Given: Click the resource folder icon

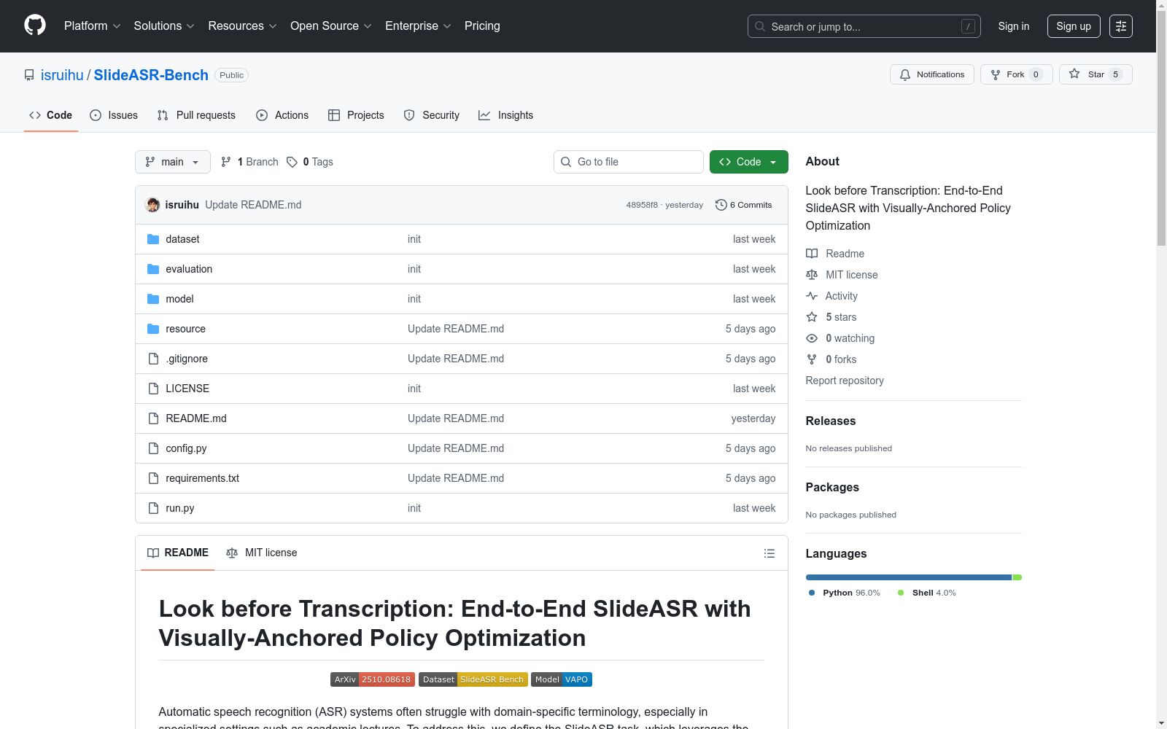Looking at the screenshot, I should tap(153, 329).
